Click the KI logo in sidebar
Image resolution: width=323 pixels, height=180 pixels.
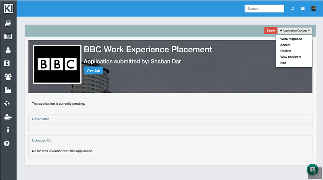coord(8,8)
